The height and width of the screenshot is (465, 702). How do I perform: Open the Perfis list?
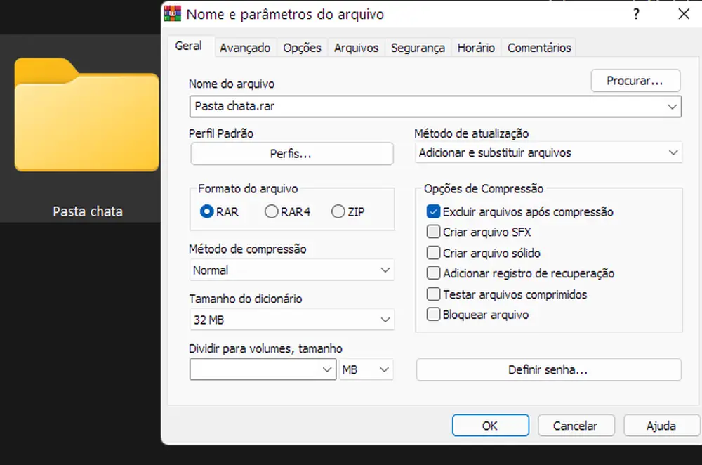coord(291,153)
